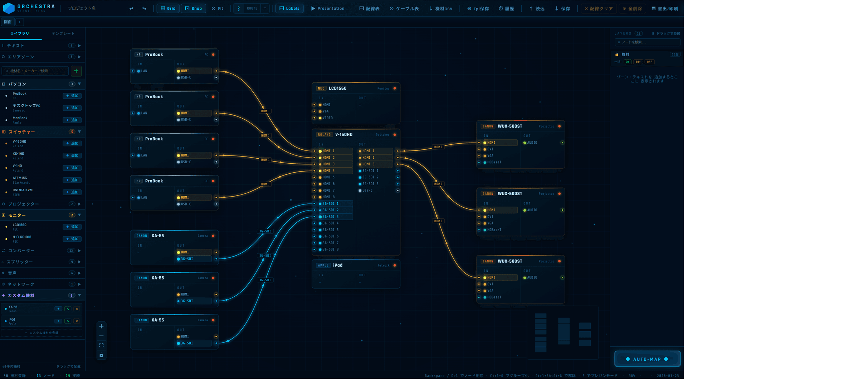849x386 pixels.
Task: Click the ORCHESTRA logo icon
Action: tap(8, 8)
